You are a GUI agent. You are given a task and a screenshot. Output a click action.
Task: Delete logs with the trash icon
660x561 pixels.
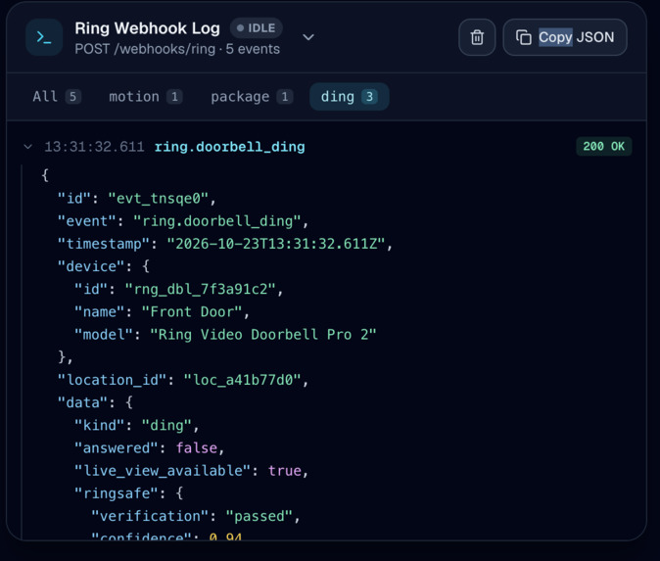[477, 37]
